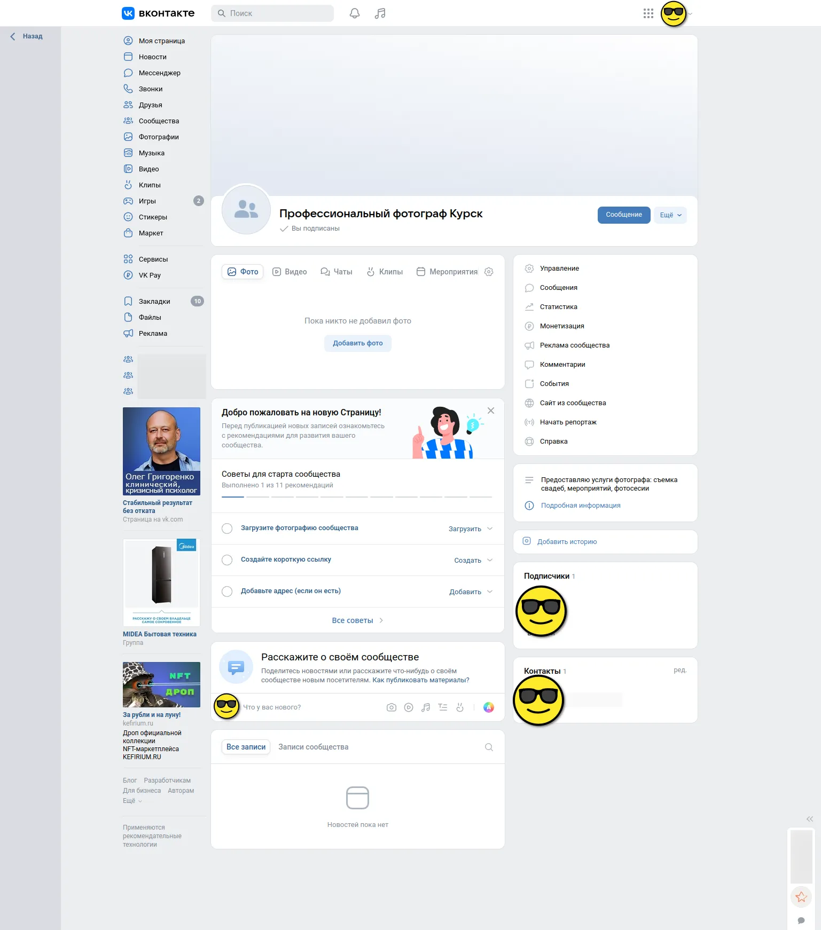This screenshot has width=821, height=930.
Task: Click ред. to edit contacts
Action: (680, 670)
